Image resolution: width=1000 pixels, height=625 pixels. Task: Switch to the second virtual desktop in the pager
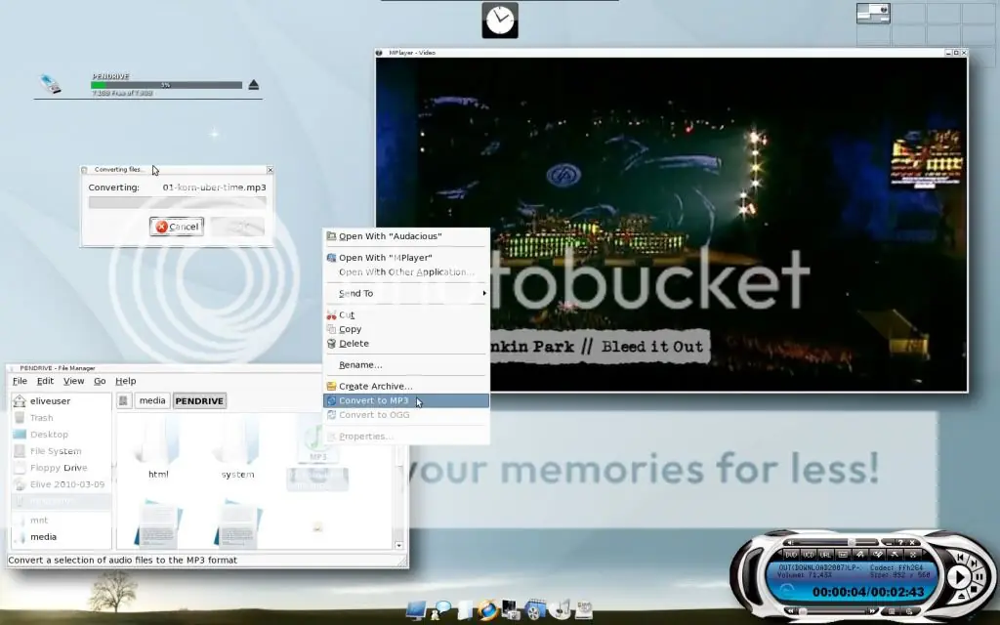(x=908, y=13)
